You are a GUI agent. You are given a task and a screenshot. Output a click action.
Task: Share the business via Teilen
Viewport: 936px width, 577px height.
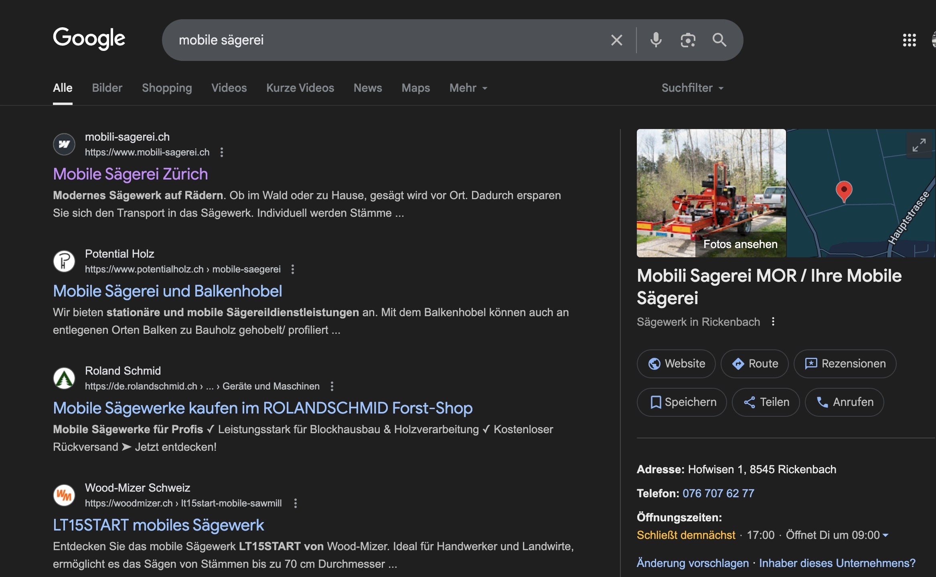coord(766,402)
